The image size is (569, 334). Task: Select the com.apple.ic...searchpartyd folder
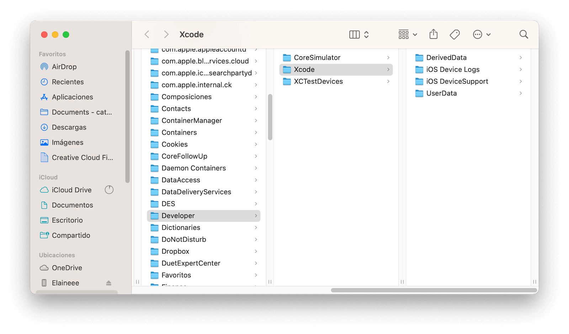click(203, 73)
